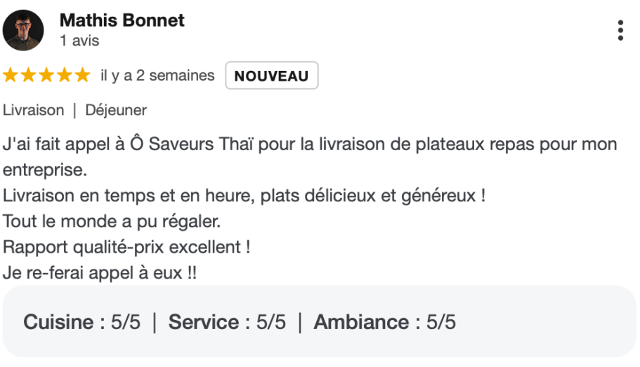Click the fifth yellow rating star

[x=83, y=76]
